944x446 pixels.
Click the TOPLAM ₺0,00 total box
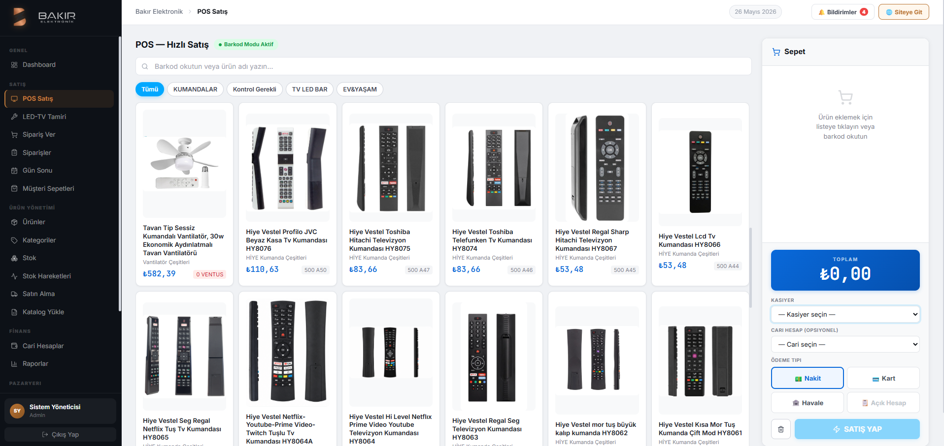coord(845,270)
